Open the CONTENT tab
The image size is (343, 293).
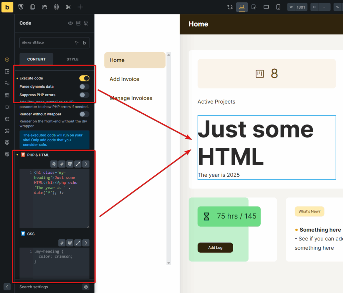point(36,59)
